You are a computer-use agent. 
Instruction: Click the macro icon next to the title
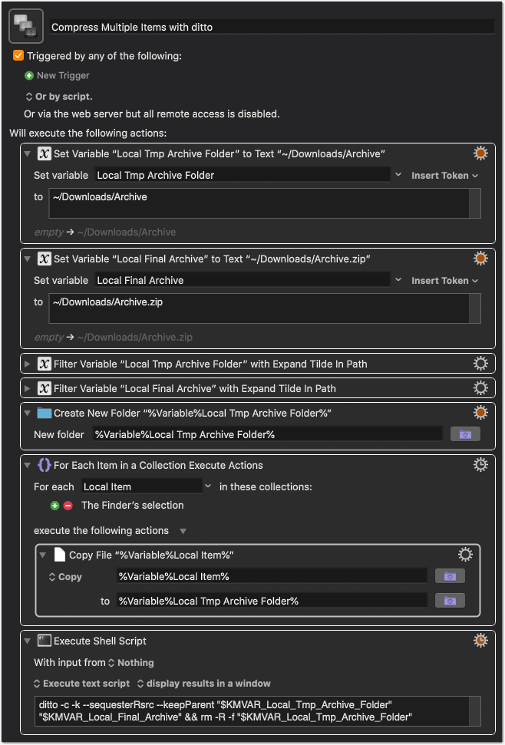coord(26,26)
